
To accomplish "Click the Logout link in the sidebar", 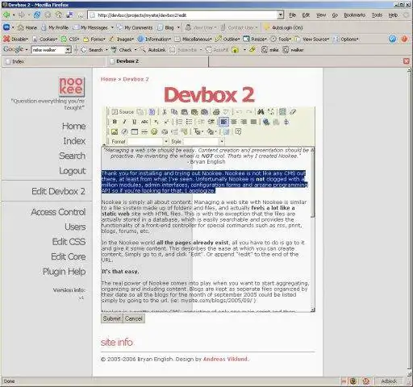I will click(x=73, y=171).
